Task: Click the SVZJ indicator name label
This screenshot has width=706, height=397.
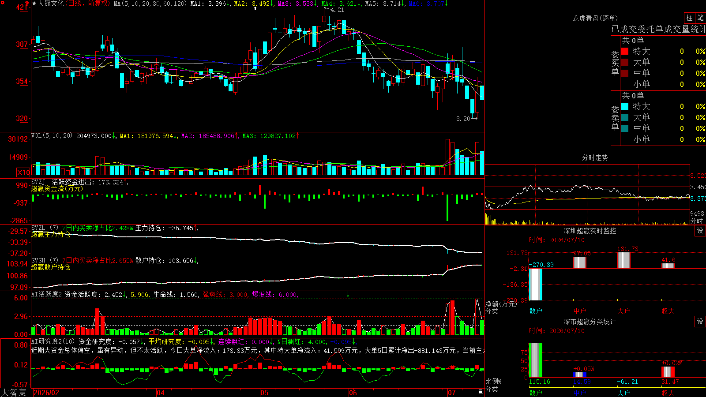Action: (38, 182)
